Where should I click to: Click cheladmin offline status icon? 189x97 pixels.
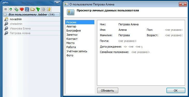coord(6,24)
